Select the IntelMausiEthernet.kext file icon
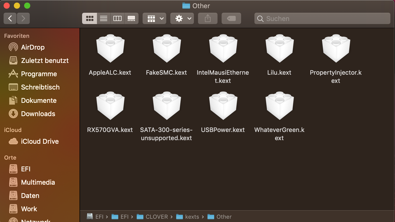Screen dimensions: 395x222 (223, 48)
